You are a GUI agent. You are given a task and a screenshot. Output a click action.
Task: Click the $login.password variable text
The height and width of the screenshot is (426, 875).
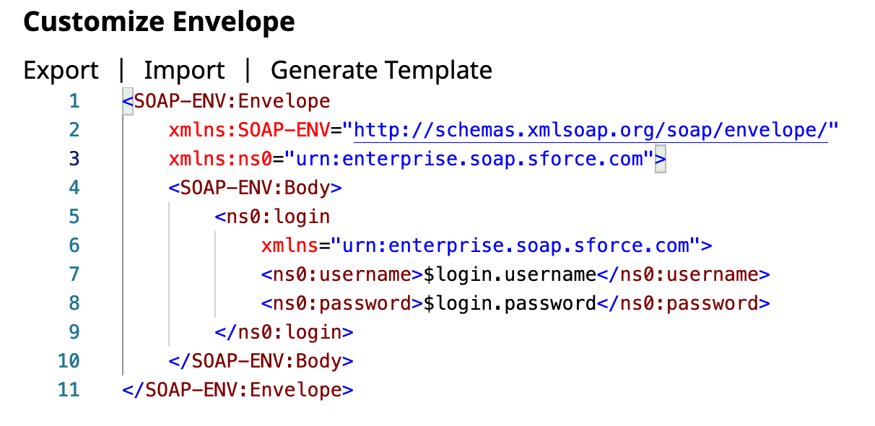(x=510, y=303)
